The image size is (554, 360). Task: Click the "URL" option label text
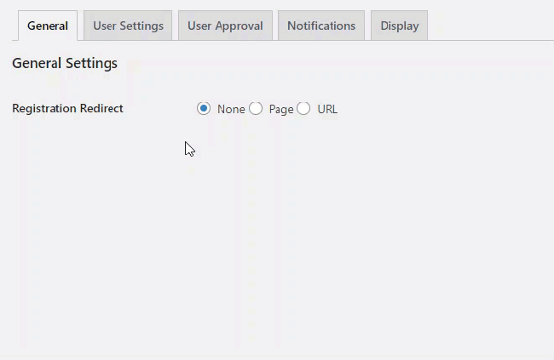327,109
